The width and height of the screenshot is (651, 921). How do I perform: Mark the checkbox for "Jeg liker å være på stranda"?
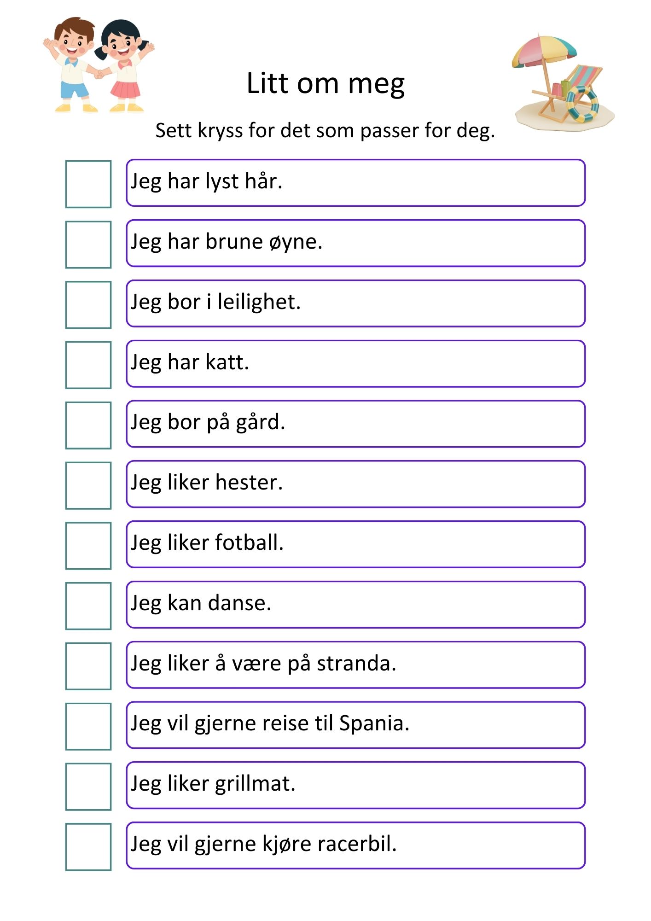click(88, 666)
